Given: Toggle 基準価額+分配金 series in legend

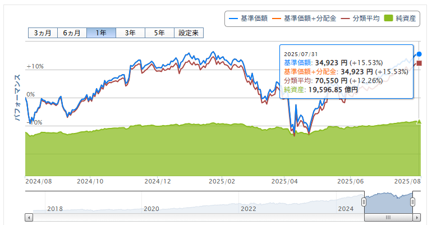Looking at the screenshot, I should [x=304, y=19].
